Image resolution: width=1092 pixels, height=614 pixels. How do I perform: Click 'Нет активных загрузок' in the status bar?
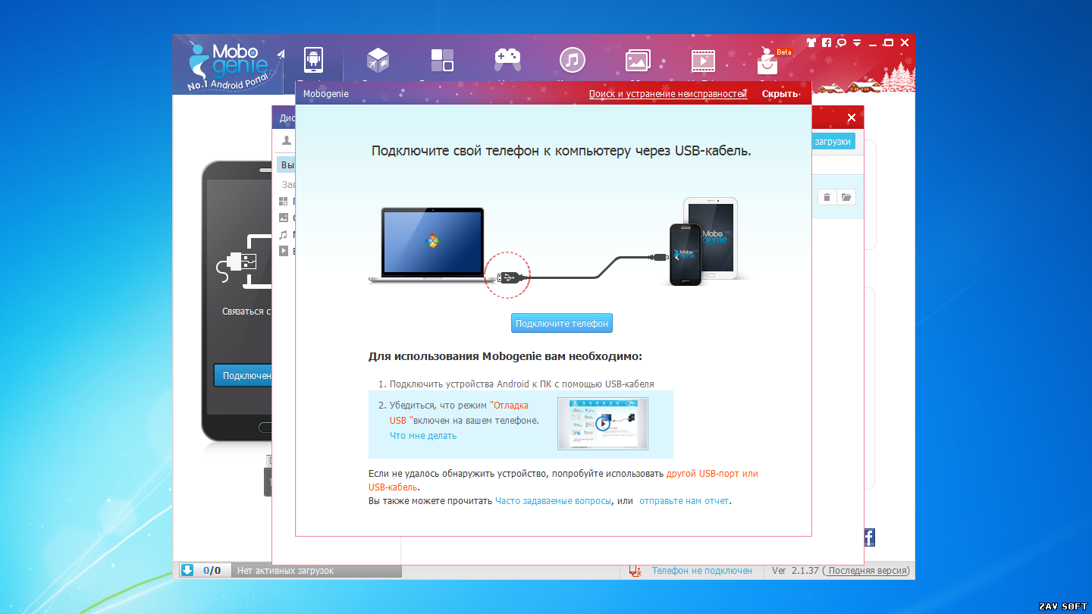(285, 571)
